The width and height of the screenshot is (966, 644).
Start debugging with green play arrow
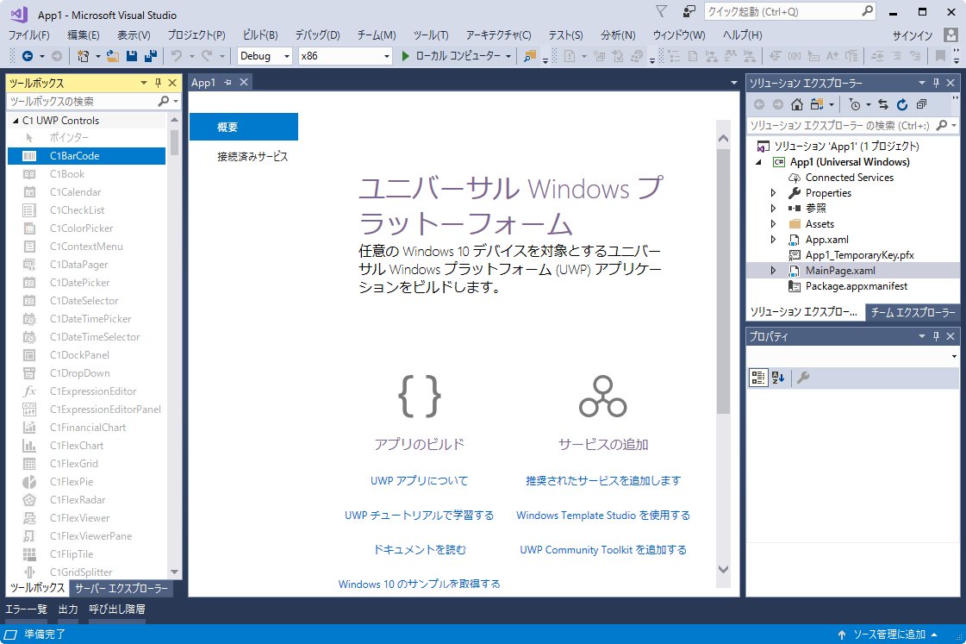pos(407,56)
